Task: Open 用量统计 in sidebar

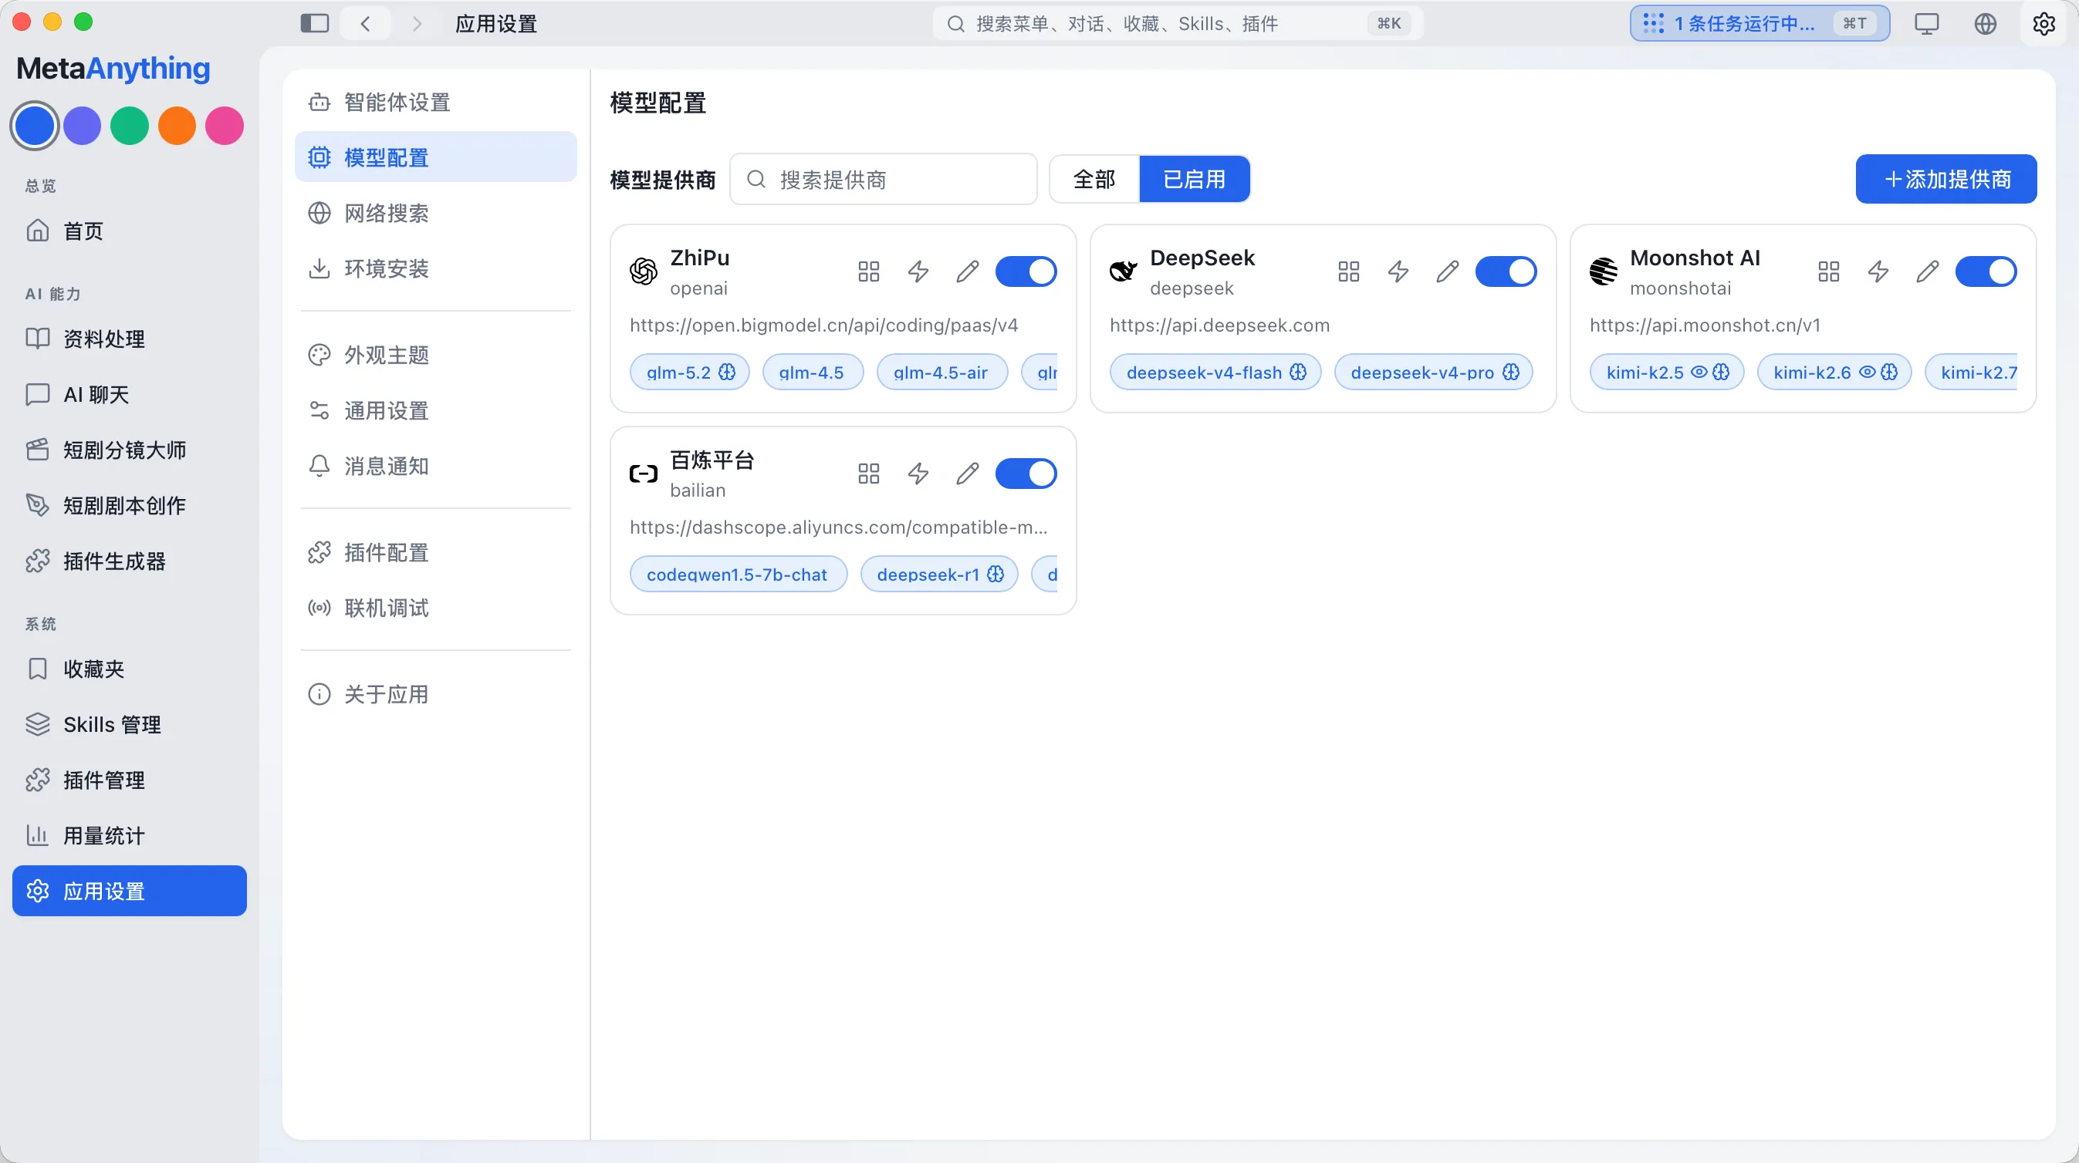Action: coord(129,836)
